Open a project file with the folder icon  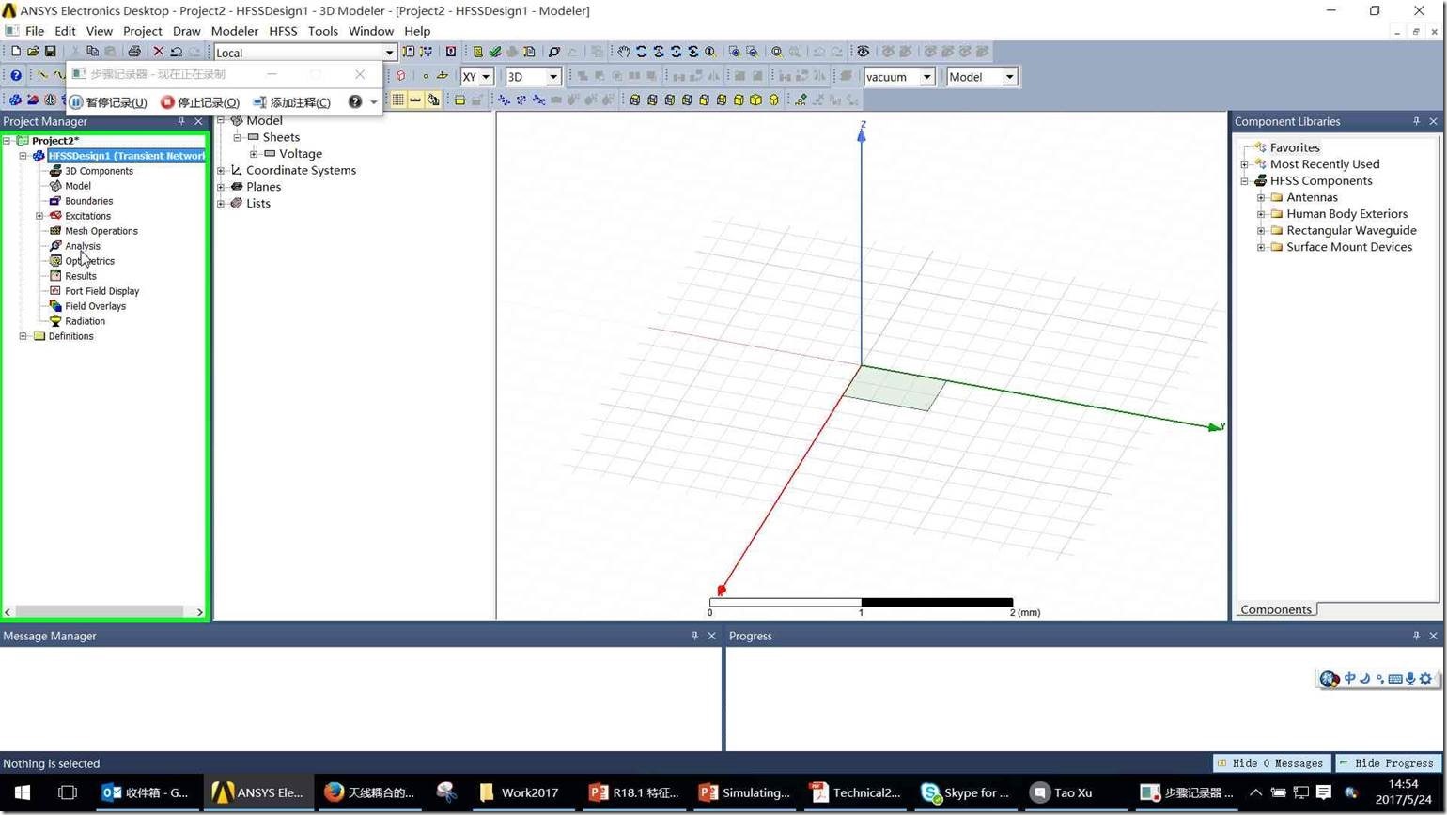pyautogui.click(x=33, y=52)
